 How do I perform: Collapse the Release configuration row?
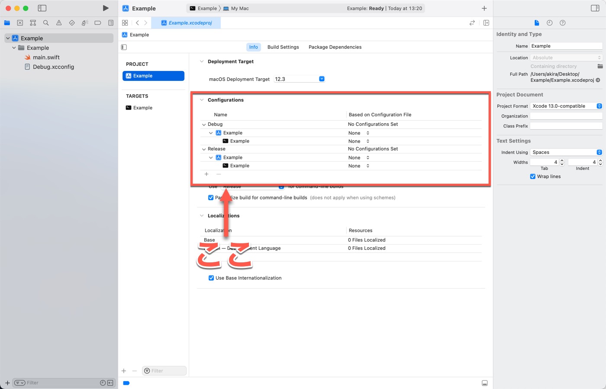pyautogui.click(x=204, y=149)
